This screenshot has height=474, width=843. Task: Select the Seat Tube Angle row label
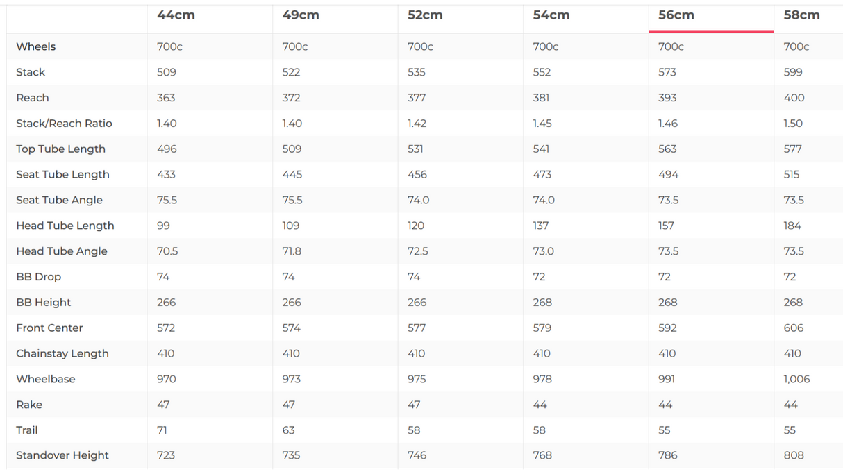pyautogui.click(x=59, y=200)
